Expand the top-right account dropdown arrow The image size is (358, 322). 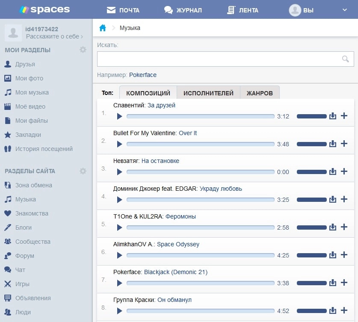pos(345,10)
